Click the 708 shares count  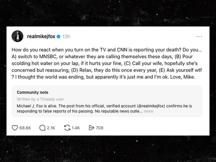click(99, 128)
